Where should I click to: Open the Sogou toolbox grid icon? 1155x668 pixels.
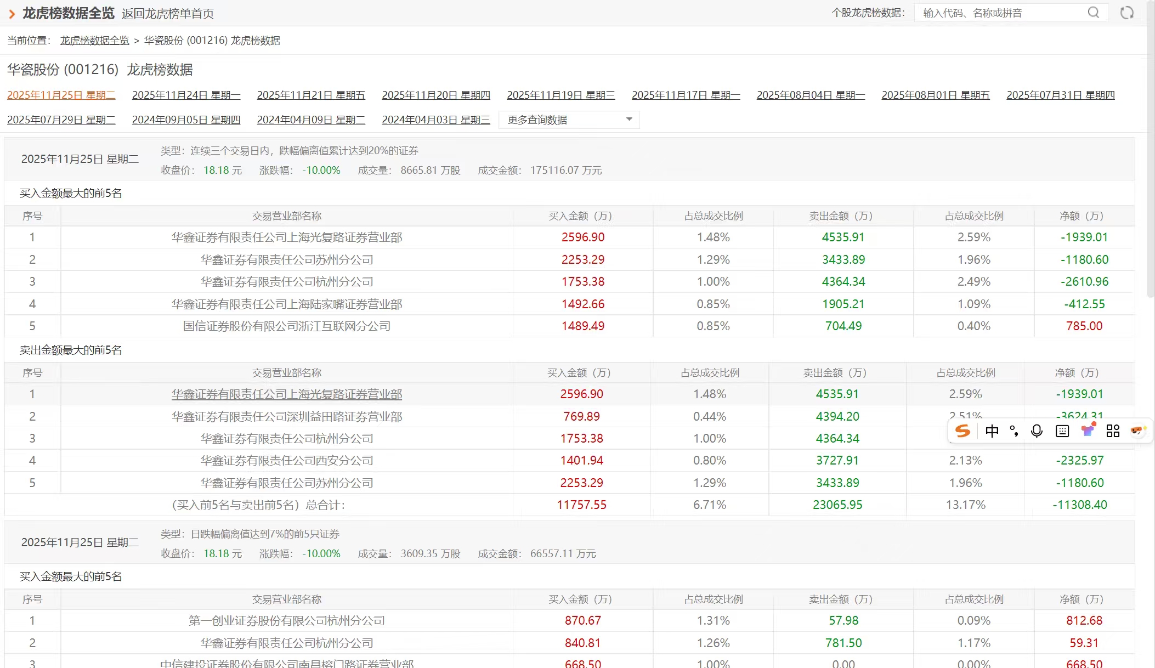click(1113, 431)
